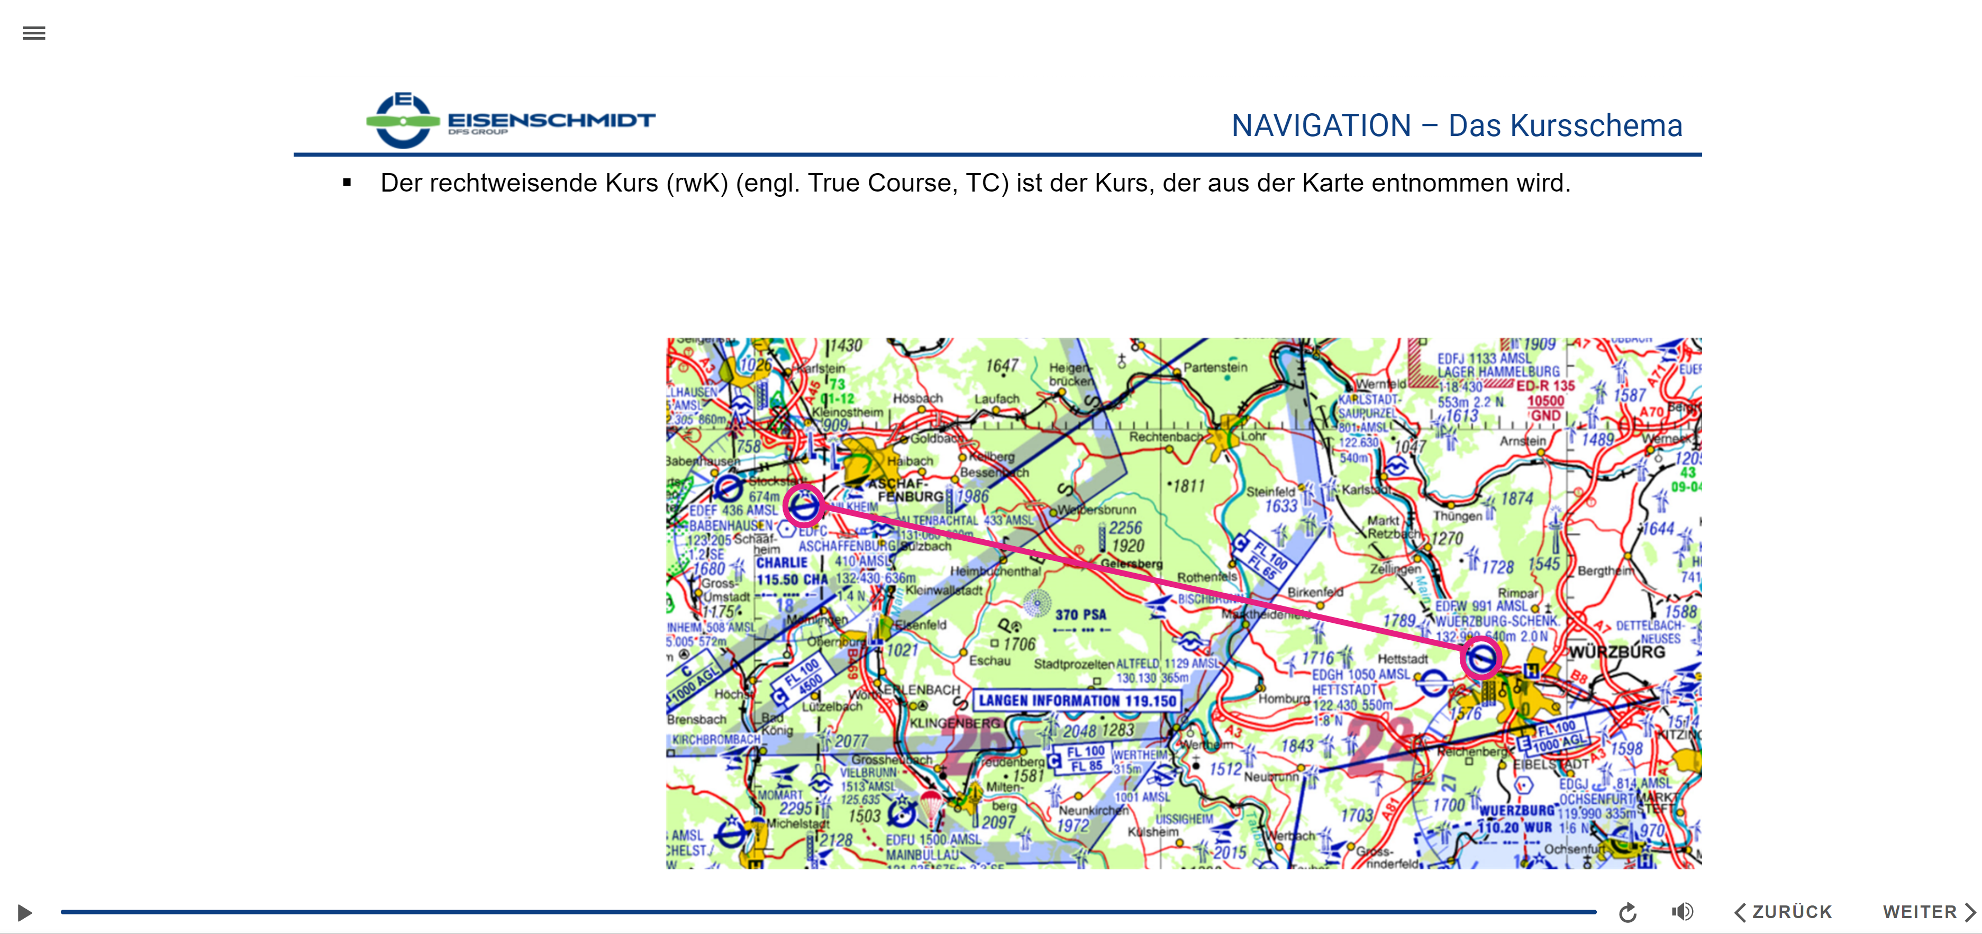Screen dimensions: 1982x934
Task: Click the Eisenschmidt logo
Action: coord(510,120)
